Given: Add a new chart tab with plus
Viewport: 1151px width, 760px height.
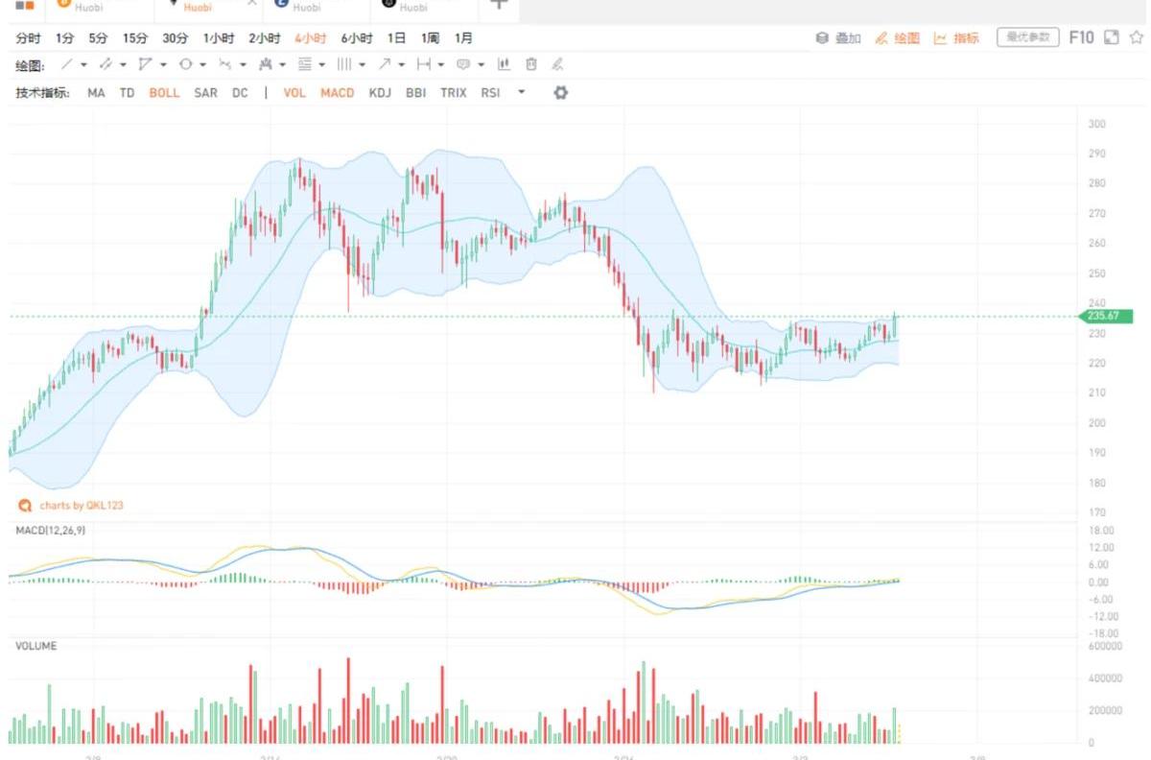Looking at the screenshot, I should click(499, 5).
